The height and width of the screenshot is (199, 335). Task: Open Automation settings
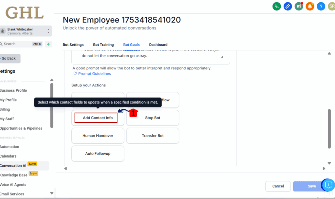9,146
